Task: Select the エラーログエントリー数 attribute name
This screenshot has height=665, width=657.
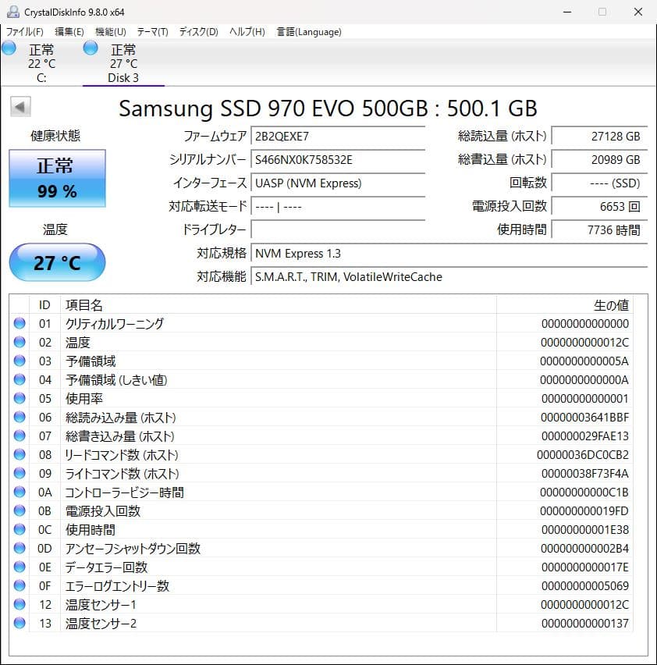Action: 117,585
